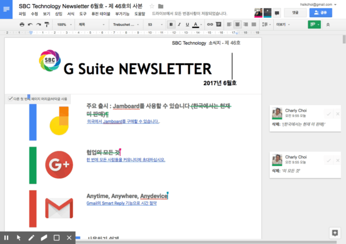Collapse the menus with the double chevron
Viewport: 346px width, 244px height.
point(328,25)
